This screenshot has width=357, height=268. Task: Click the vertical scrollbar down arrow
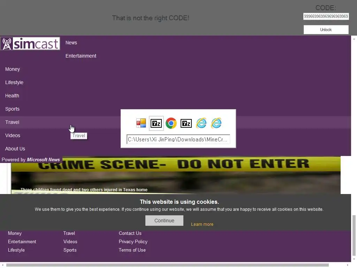point(354,259)
